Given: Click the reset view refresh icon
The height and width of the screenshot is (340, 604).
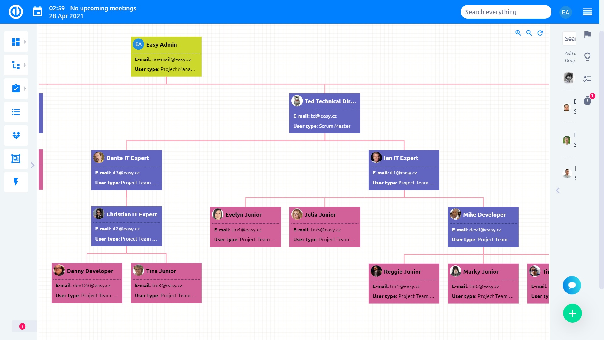Looking at the screenshot, I should [x=540, y=33].
